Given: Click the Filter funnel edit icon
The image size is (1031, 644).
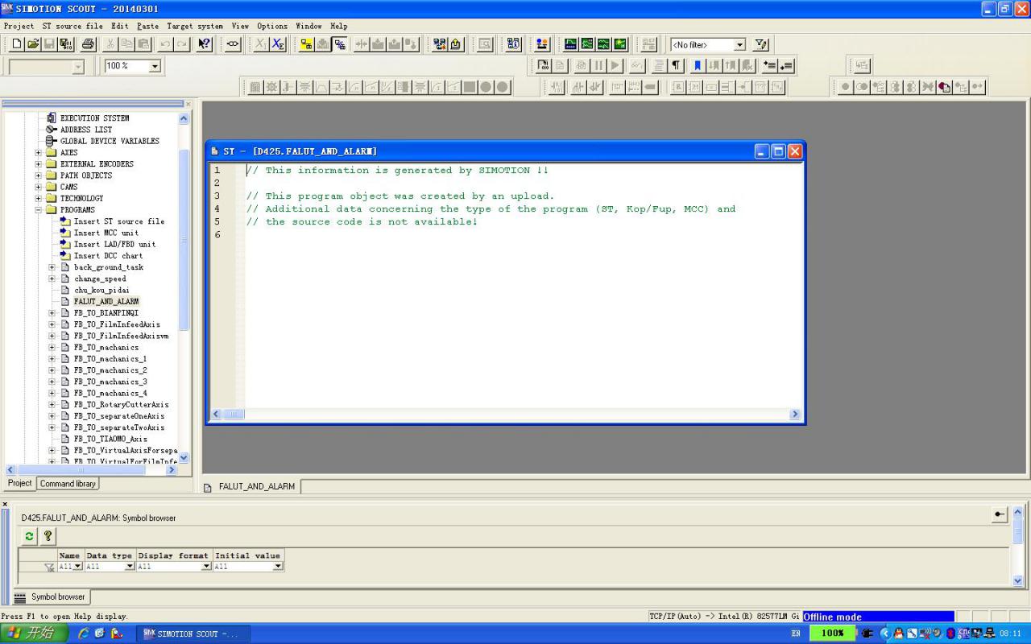Looking at the screenshot, I should click(x=761, y=44).
